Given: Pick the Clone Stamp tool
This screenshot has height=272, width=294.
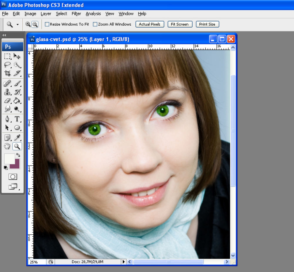Looking at the screenshot, I should point(7,92).
